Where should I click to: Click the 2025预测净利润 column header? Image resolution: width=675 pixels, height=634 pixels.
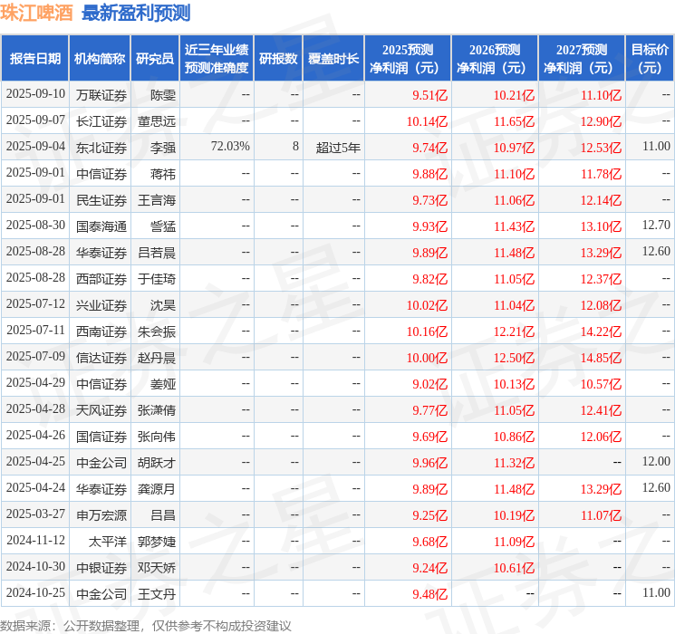coord(408,58)
